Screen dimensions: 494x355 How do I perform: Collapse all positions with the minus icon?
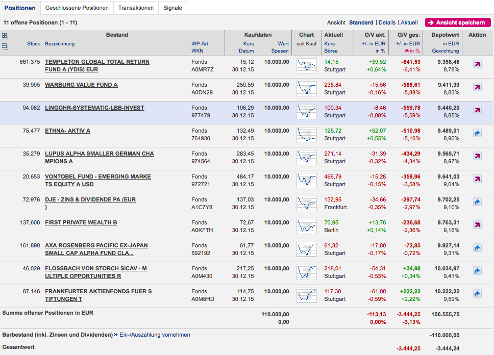point(5,46)
